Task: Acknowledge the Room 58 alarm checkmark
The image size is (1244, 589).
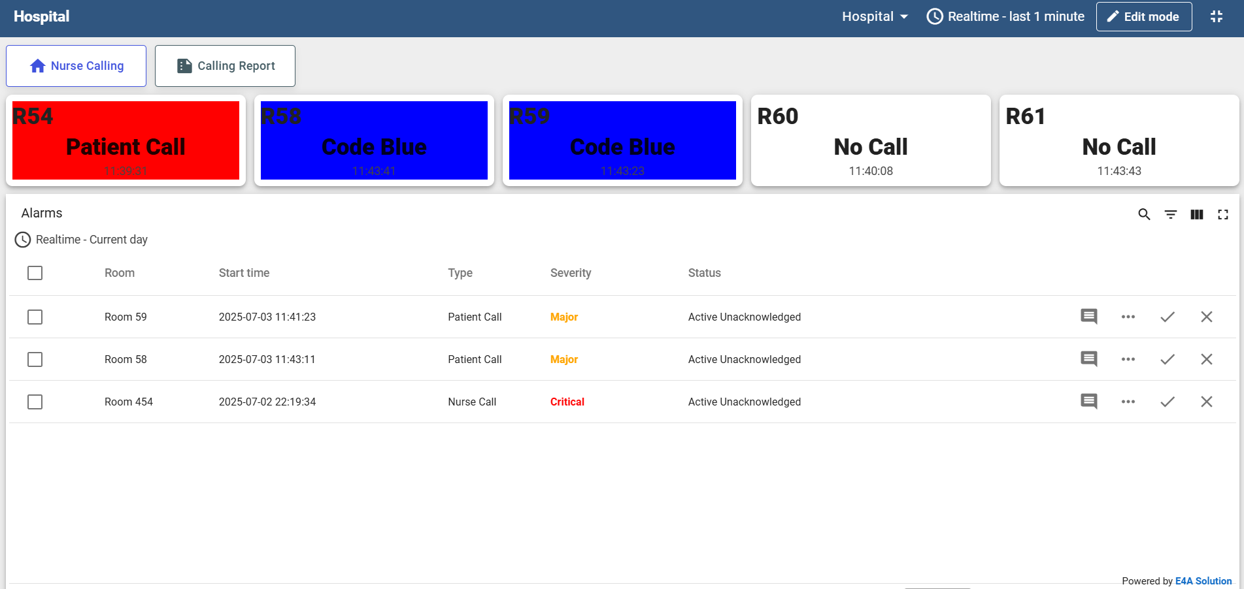Action: (x=1167, y=359)
